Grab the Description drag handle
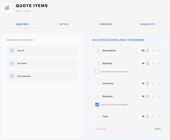Image resolution: width=170 pixels, height=140 pixels. pos(98,50)
